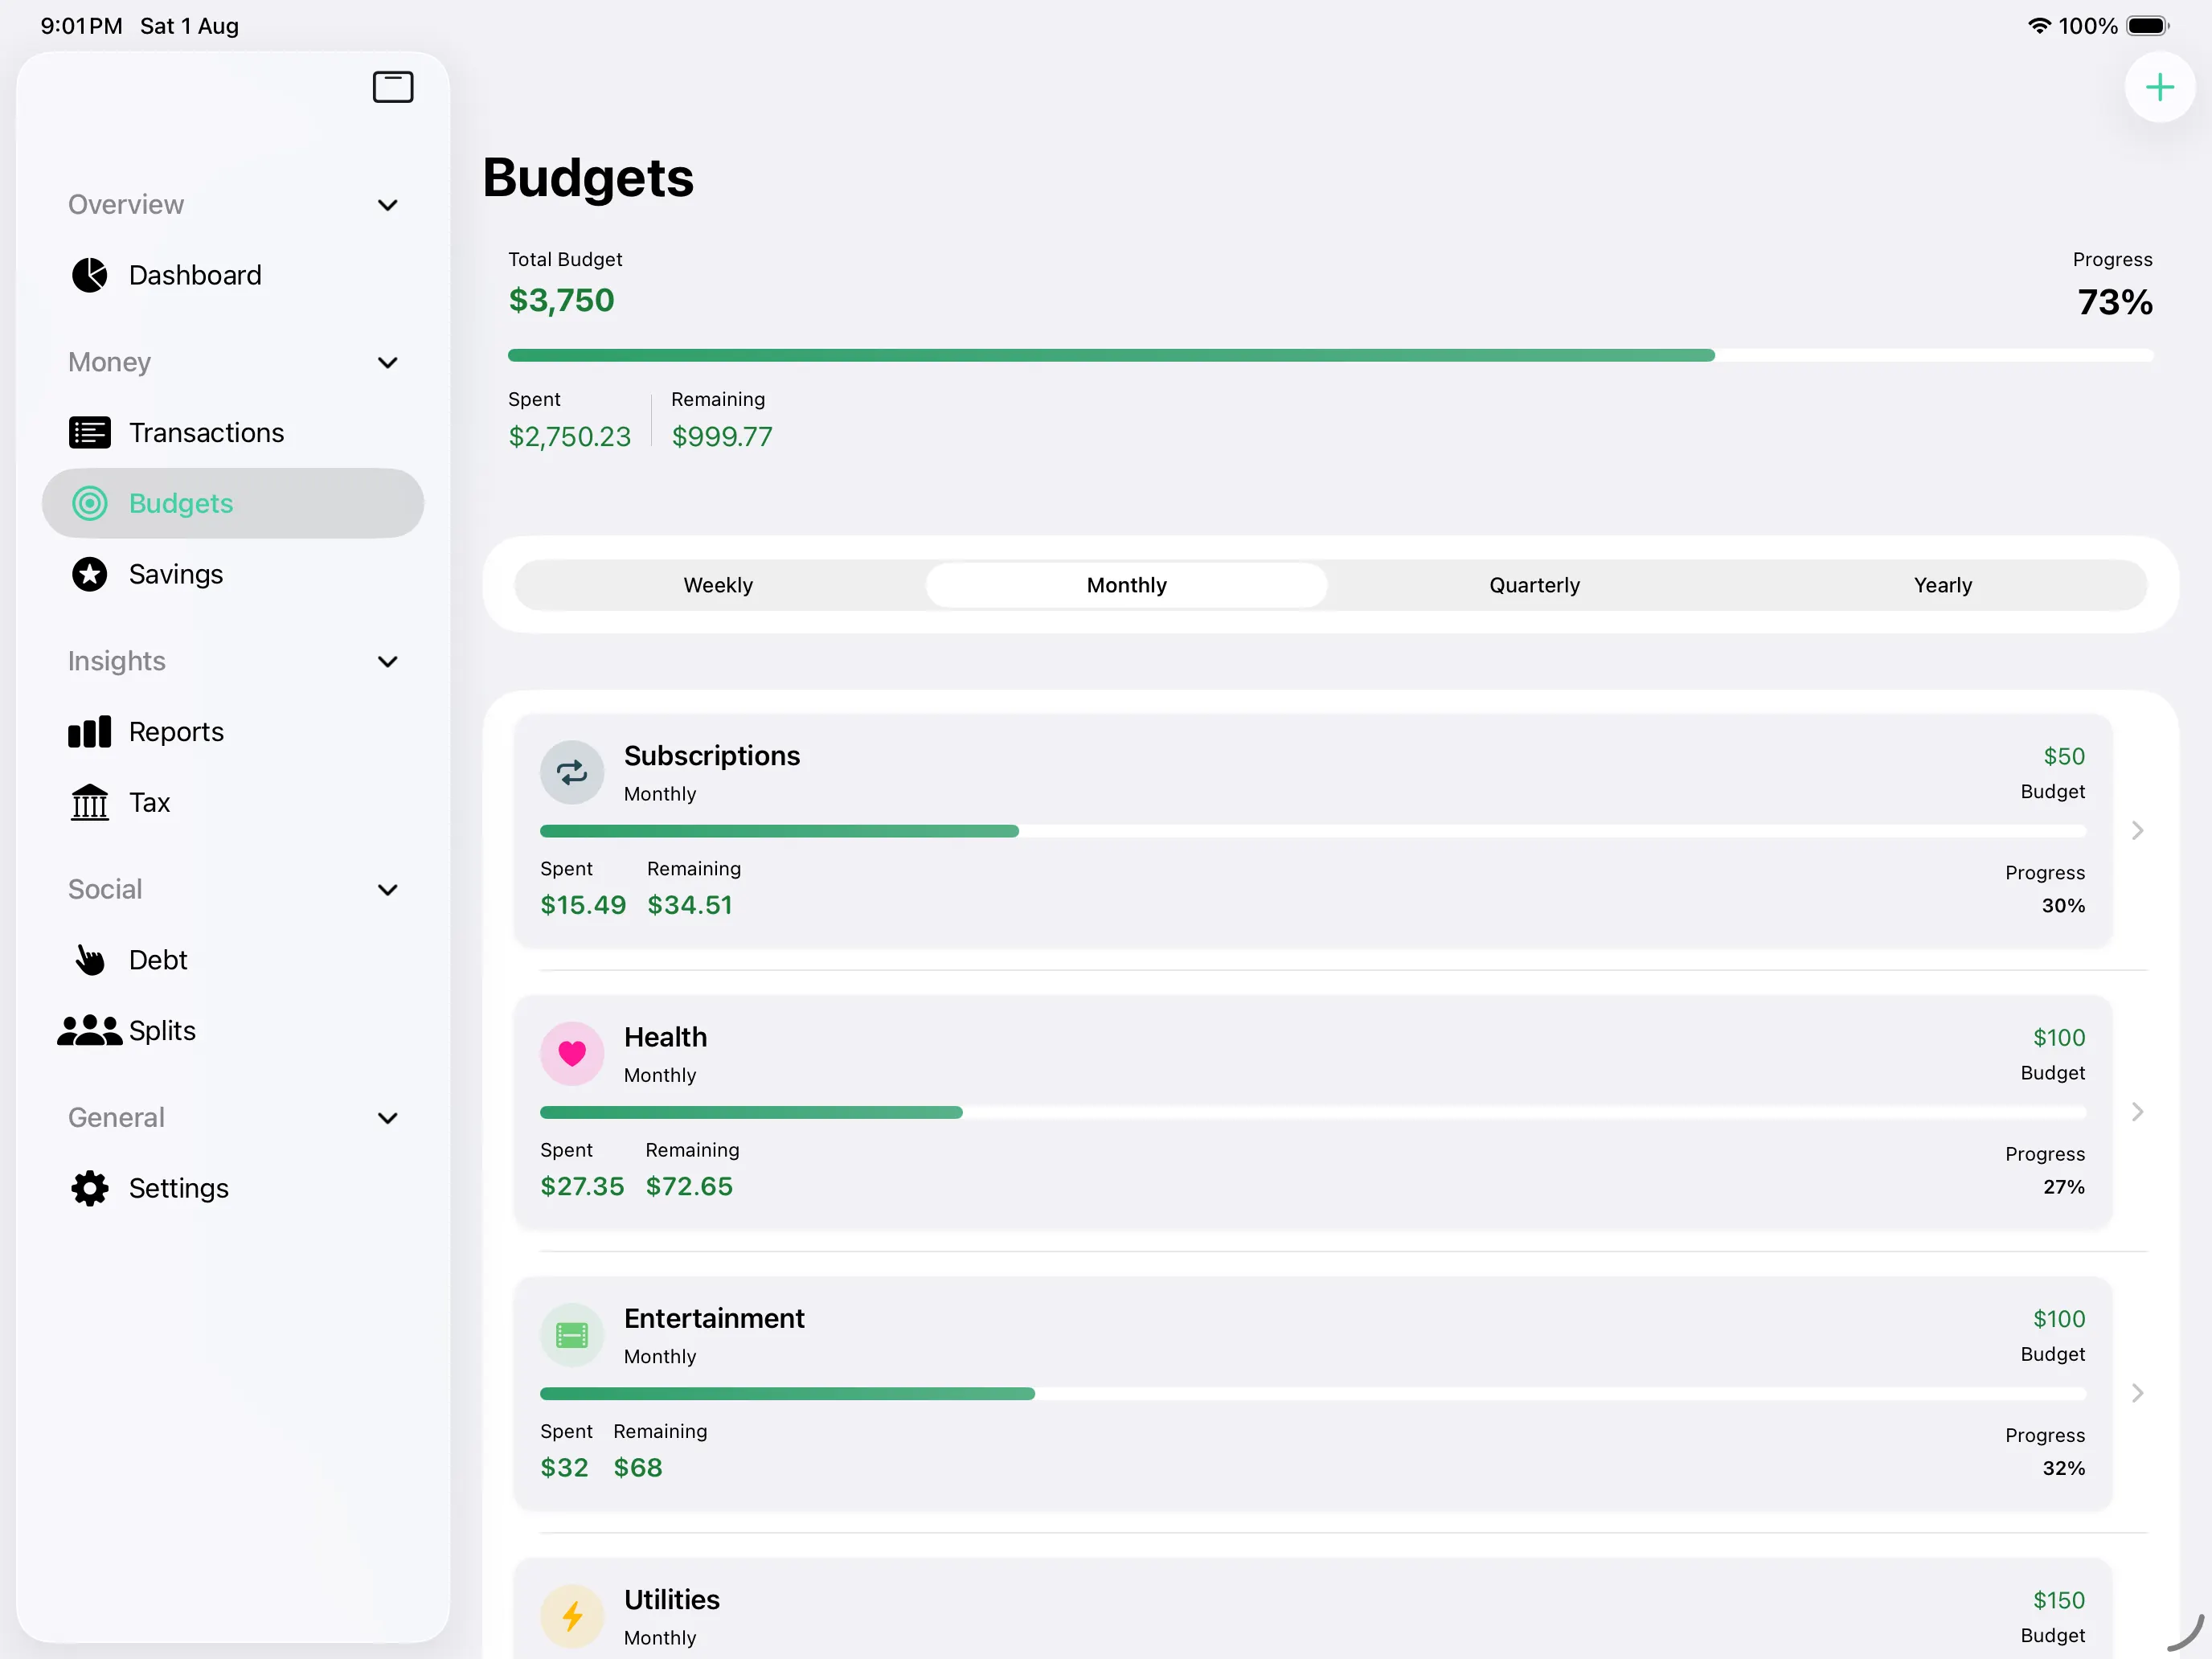Open the Debt page

233,960
